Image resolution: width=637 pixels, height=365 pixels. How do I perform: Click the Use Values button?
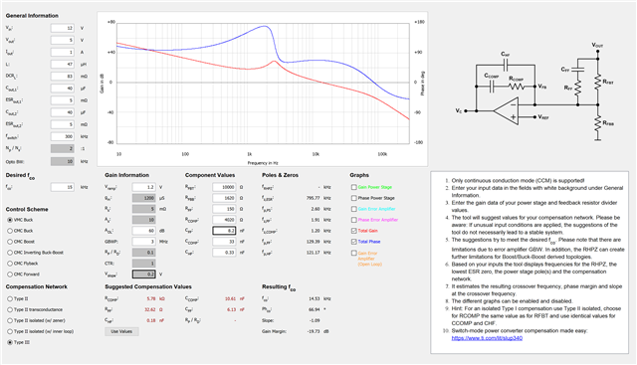click(121, 332)
